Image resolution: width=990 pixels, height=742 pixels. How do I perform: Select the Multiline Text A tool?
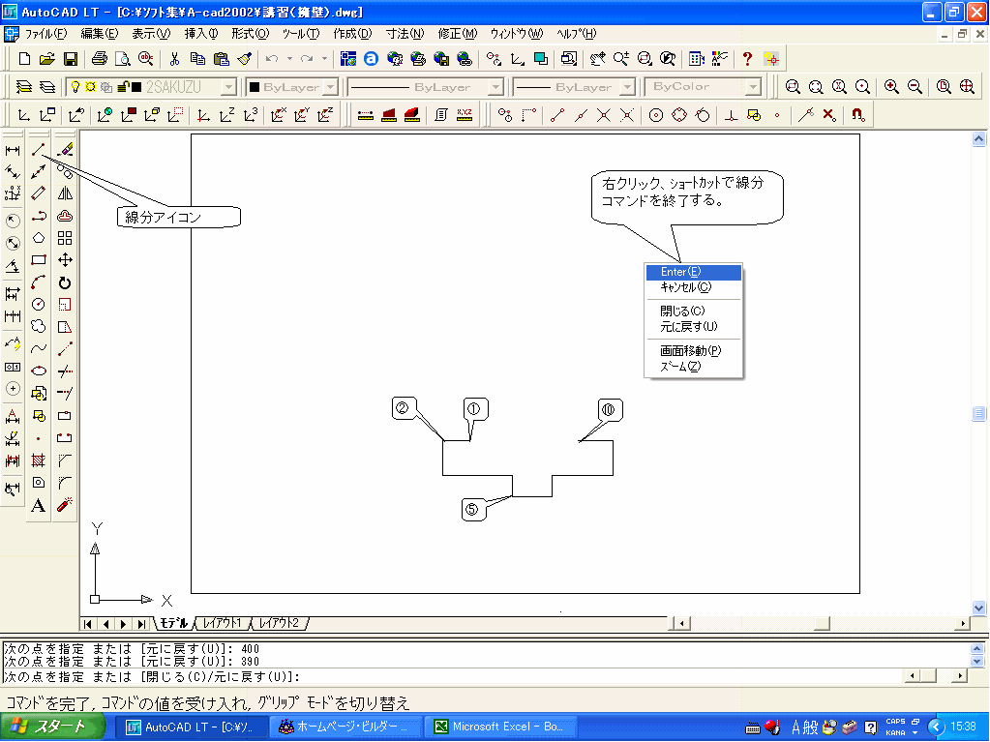pyautogui.click(x=39, y=505)
